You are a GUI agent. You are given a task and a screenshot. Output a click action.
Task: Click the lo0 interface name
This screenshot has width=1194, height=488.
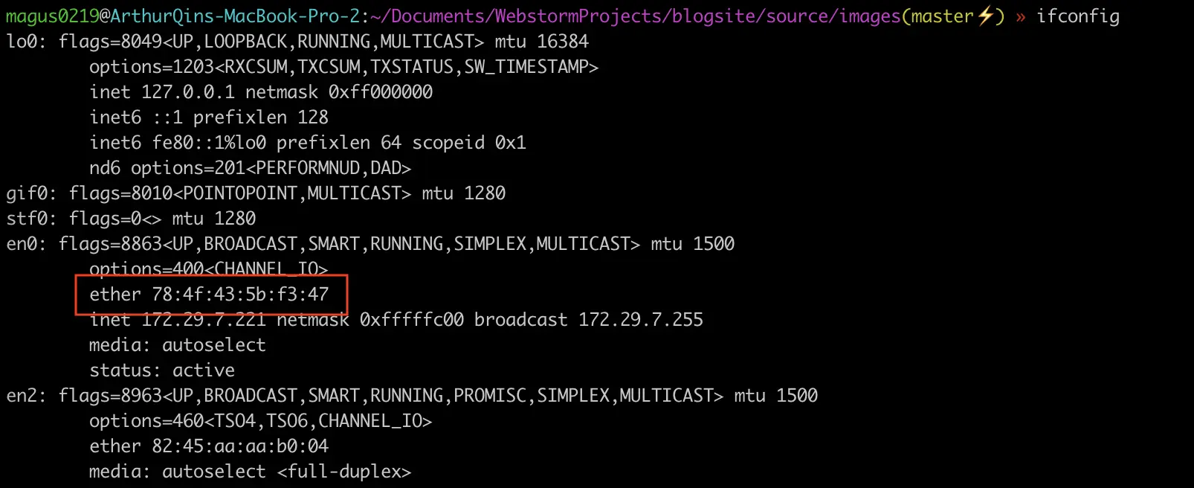[x=22, y=42]
